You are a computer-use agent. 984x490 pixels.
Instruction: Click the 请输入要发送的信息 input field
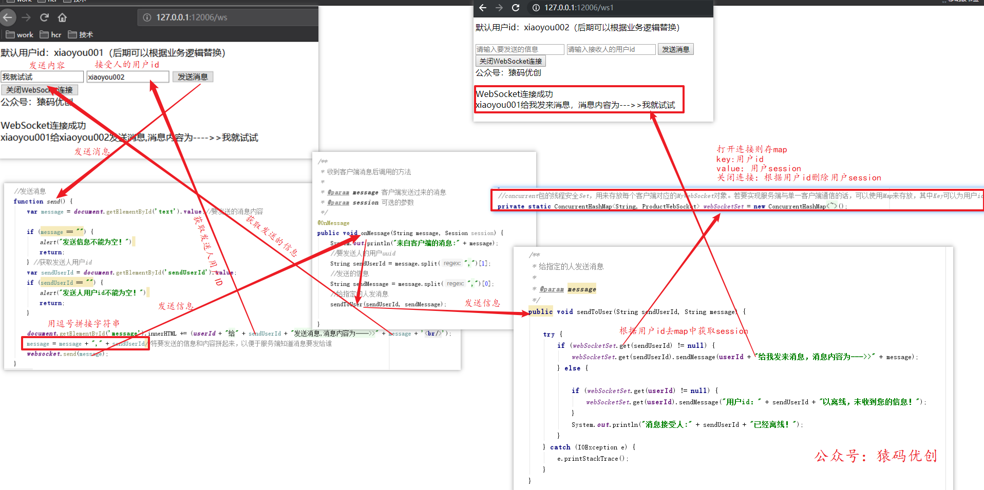(520, 49)
